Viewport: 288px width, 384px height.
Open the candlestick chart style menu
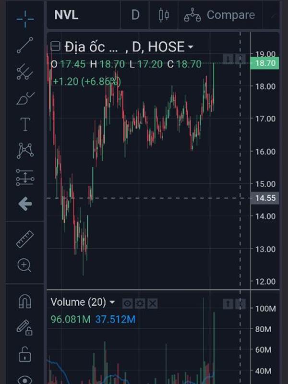click(164, 15)
